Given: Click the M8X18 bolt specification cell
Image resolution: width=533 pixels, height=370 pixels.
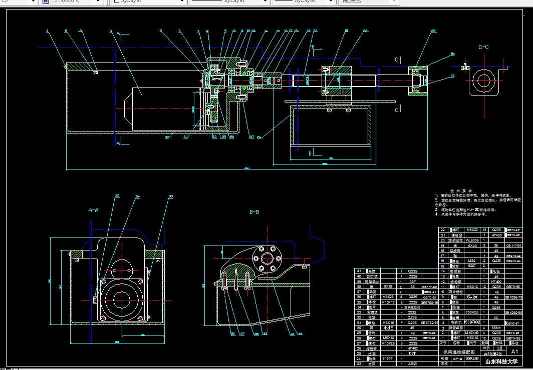Looking at the screenshot, I should [388, 322].
